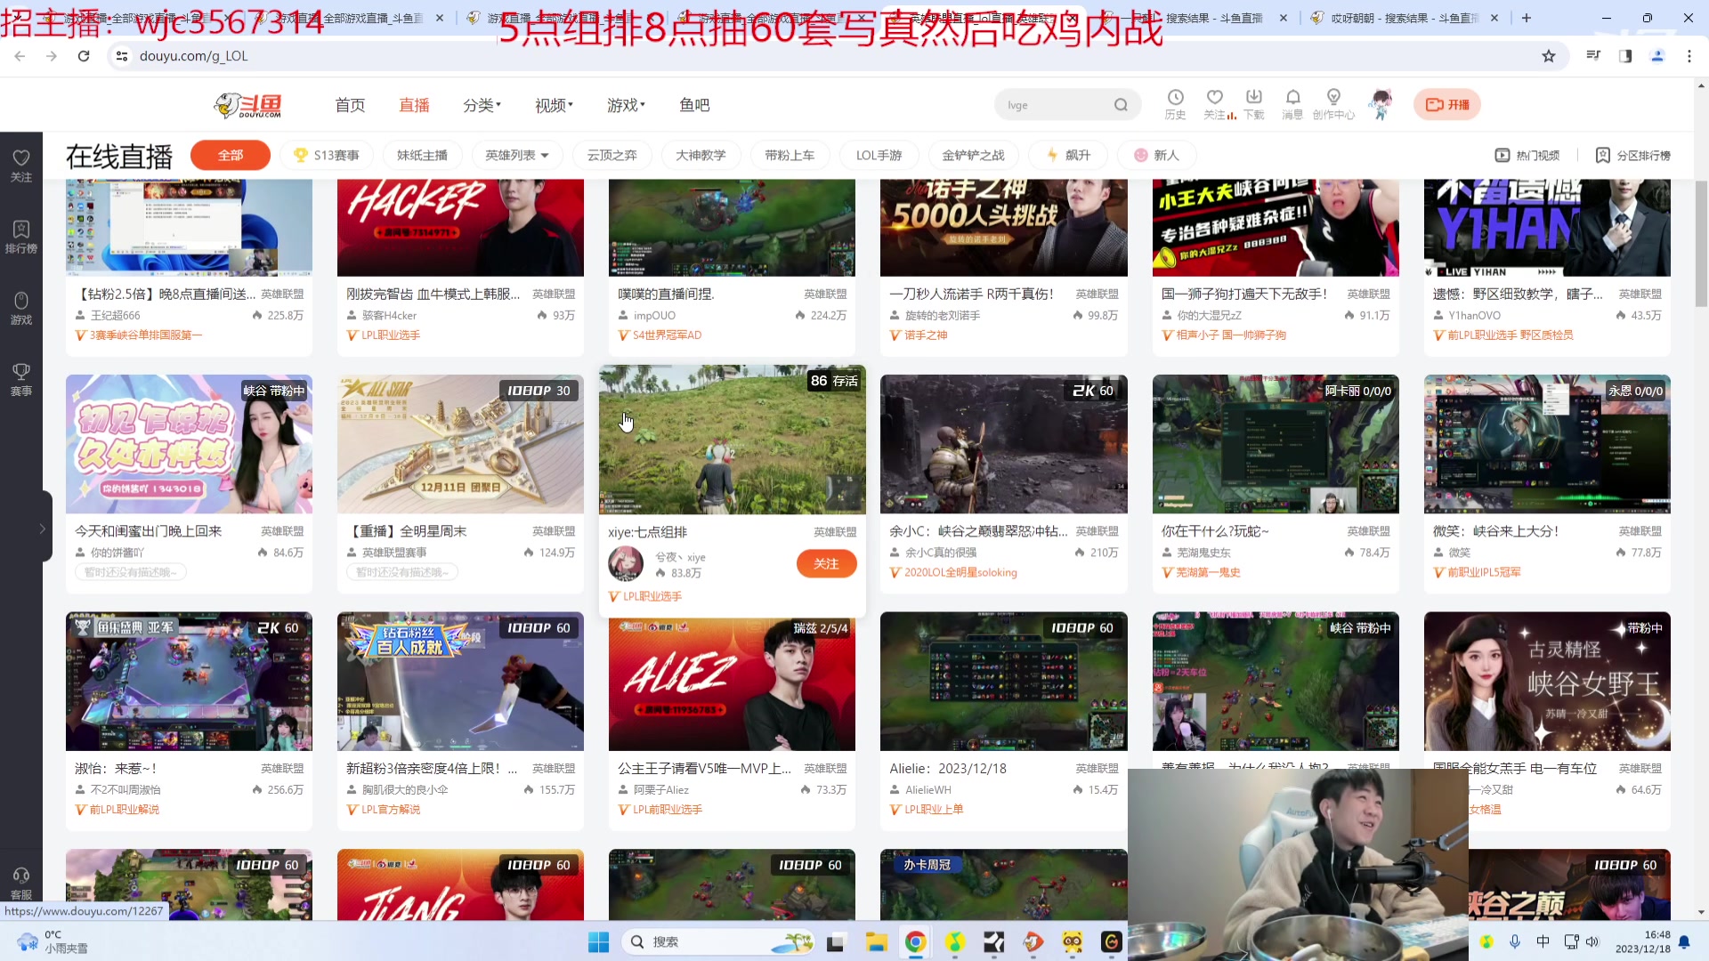Screen dimensions: 1709x961
Task: Select the 全部 category filter
Action: click(x=231, y=155)
